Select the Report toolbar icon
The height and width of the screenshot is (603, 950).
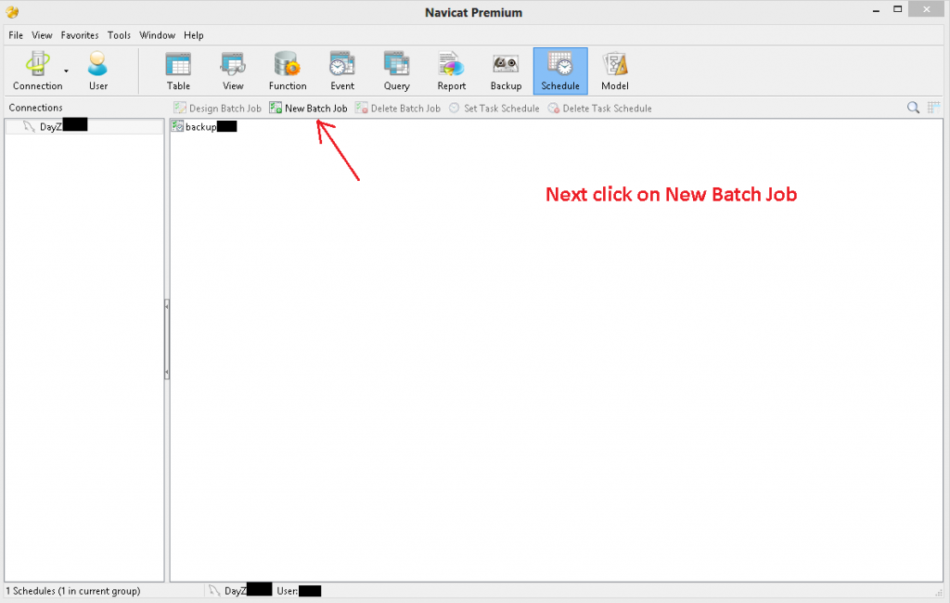click(452, 71)
